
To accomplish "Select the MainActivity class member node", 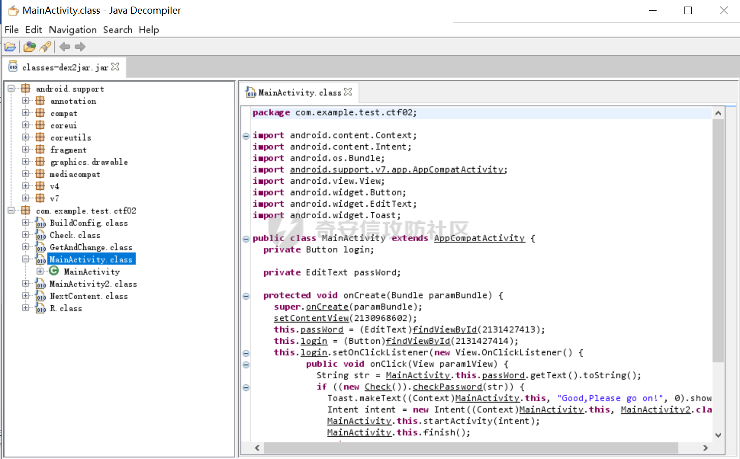I will 92,272.
